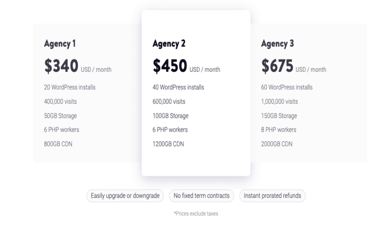Click '50GB Storage' in Agency 1
The width and height of the screenshot is (367, 229).
click(61, 116)
